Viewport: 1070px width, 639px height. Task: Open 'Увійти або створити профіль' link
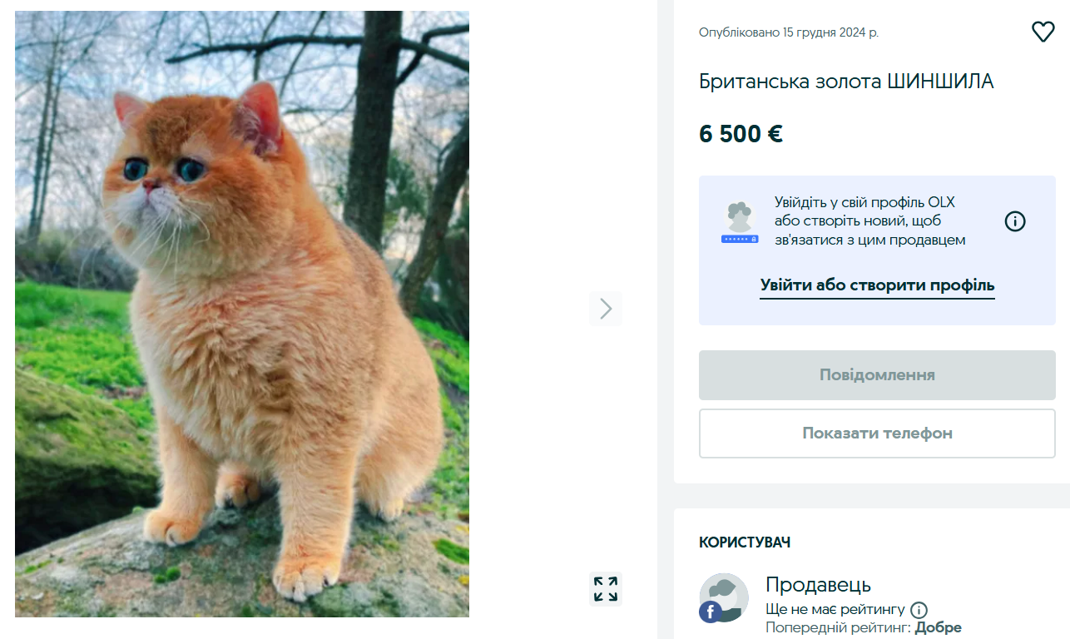coord(877,285)
